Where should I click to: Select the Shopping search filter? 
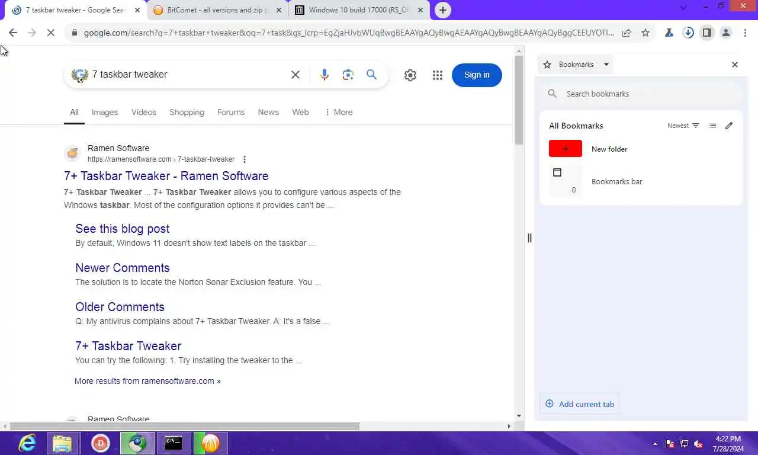[x=187, y=112]
